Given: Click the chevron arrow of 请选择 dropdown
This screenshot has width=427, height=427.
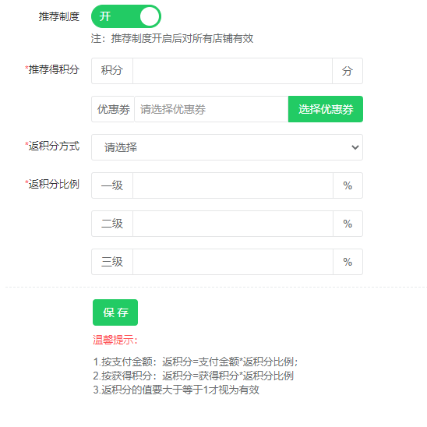Looking at the screenshot, I should (355, 147).
